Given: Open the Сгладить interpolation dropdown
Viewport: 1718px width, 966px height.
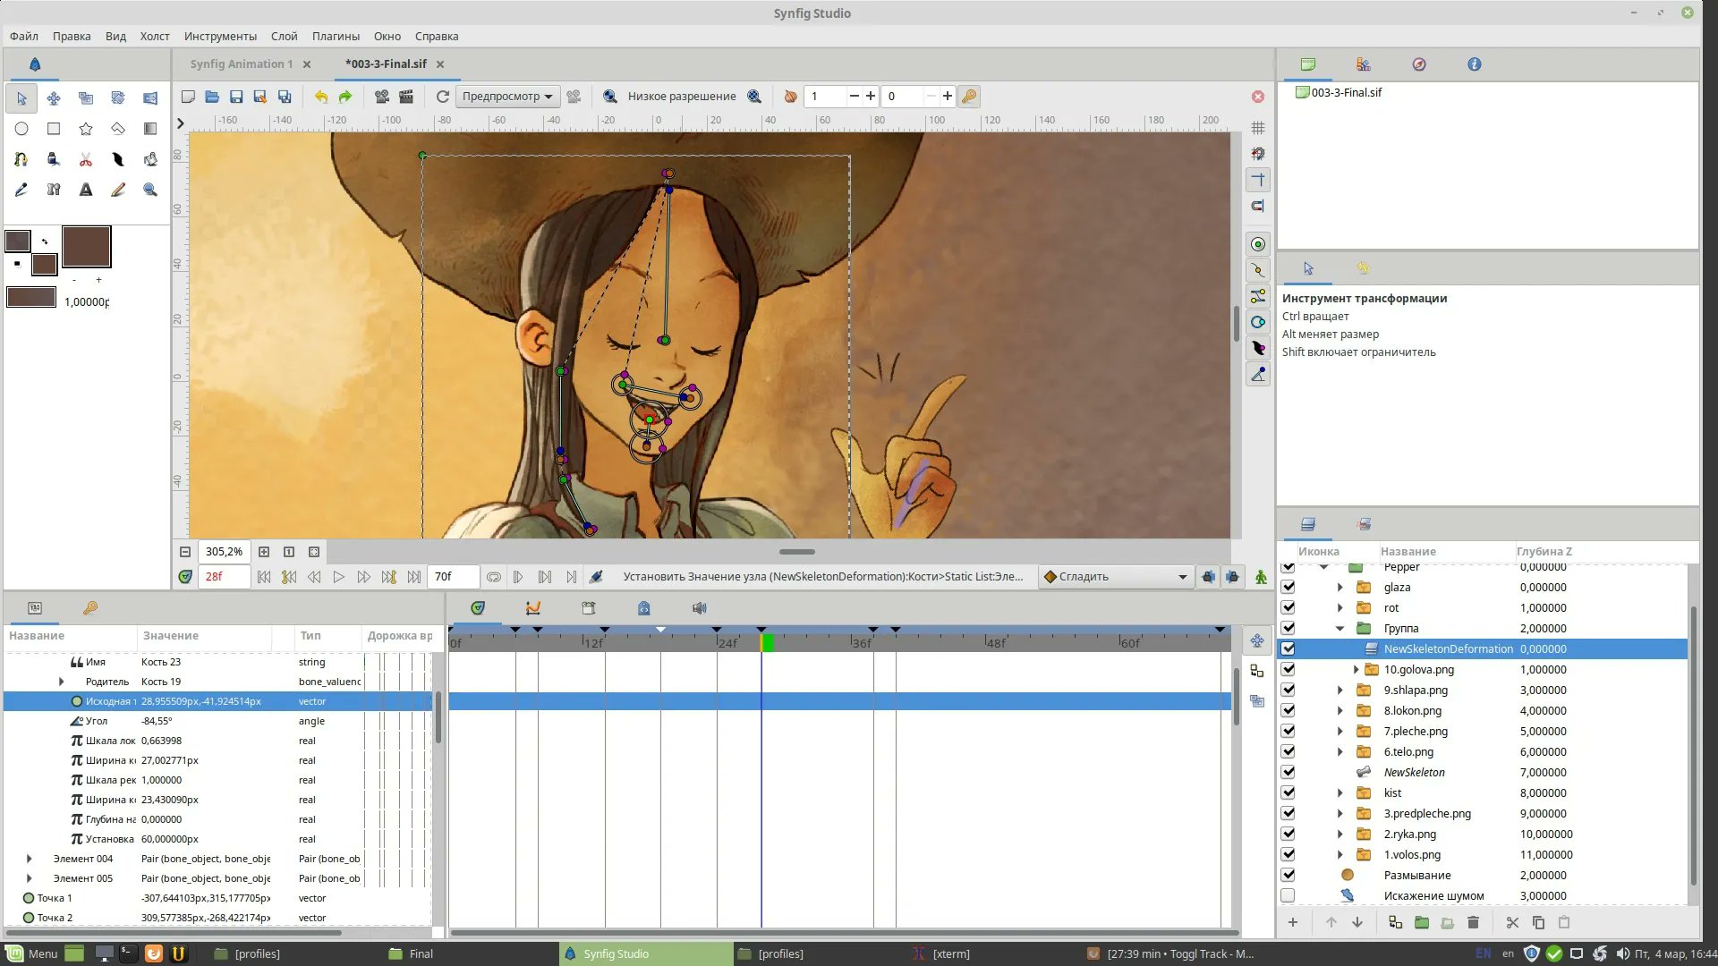Looking at the screenshot, I should click(x=1116, y=577).
